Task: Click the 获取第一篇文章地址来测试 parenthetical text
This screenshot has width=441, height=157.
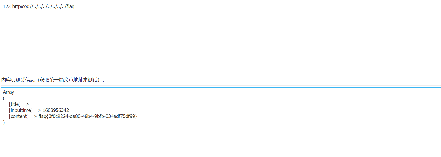Action: coord(69,80)
